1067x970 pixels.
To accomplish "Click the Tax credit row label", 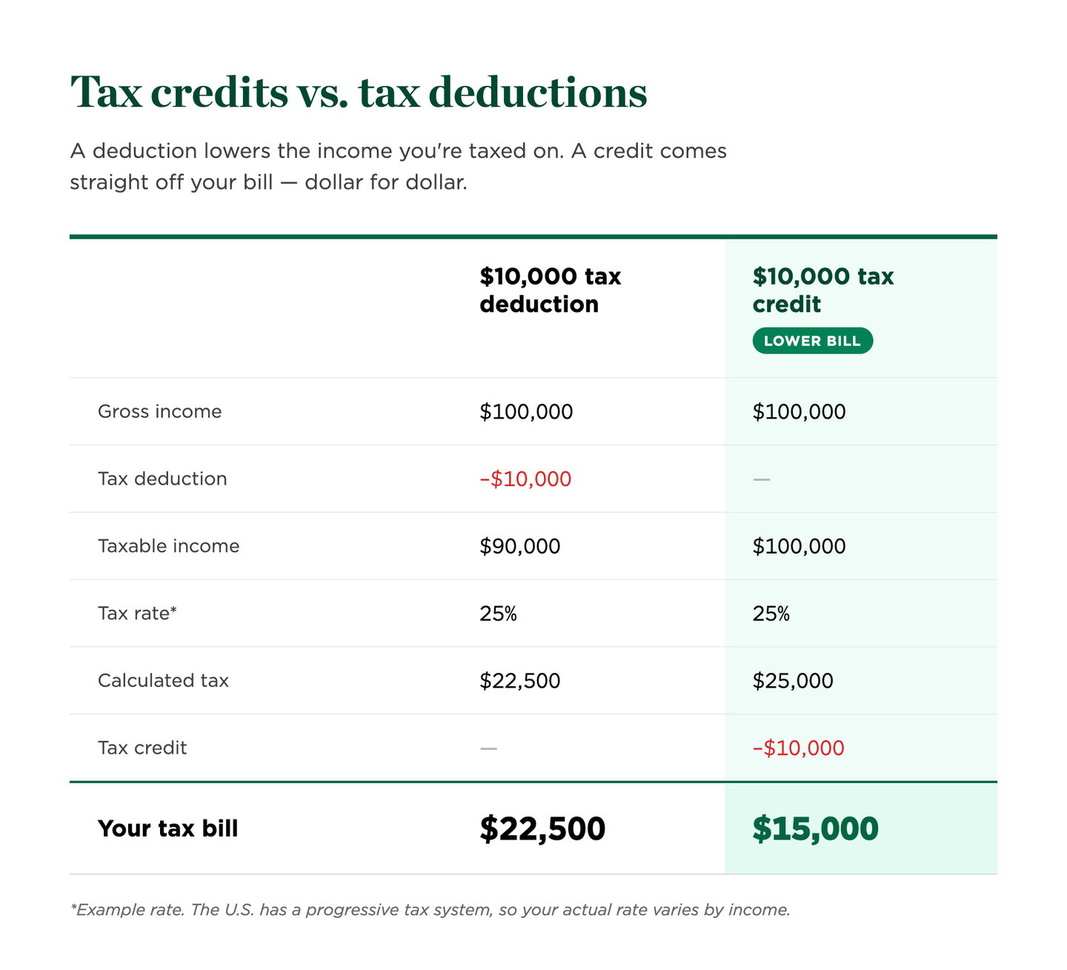I will point(142,748).
